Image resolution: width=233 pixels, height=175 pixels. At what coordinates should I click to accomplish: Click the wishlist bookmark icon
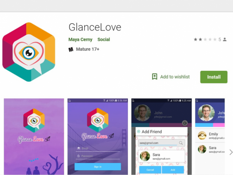pos(154,77)
